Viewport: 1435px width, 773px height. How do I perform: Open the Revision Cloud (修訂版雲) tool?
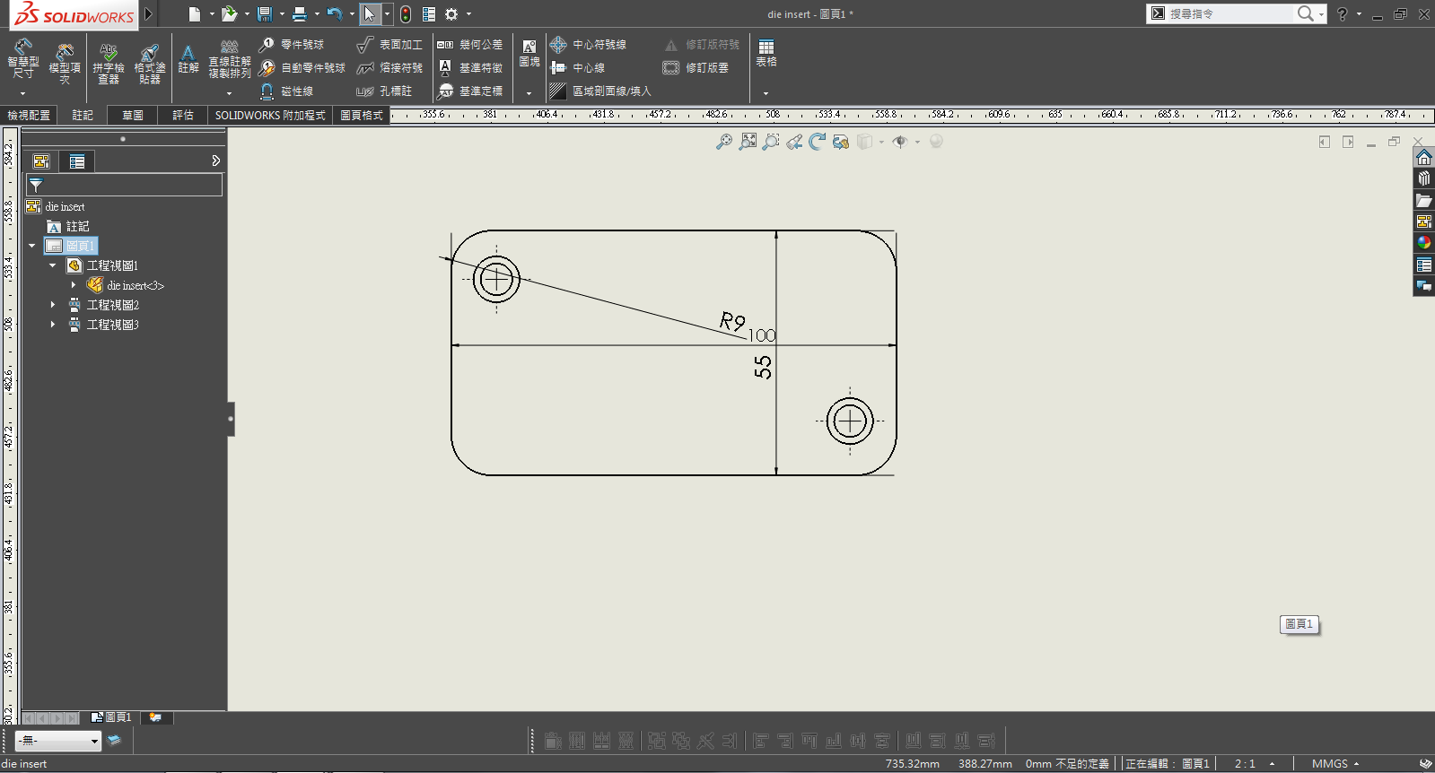click(696, 67)
